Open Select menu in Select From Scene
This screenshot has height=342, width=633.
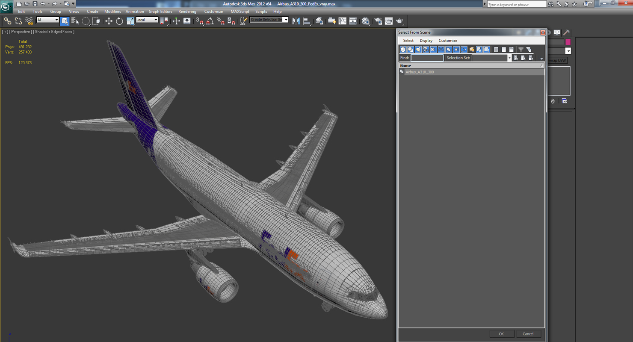408,41
